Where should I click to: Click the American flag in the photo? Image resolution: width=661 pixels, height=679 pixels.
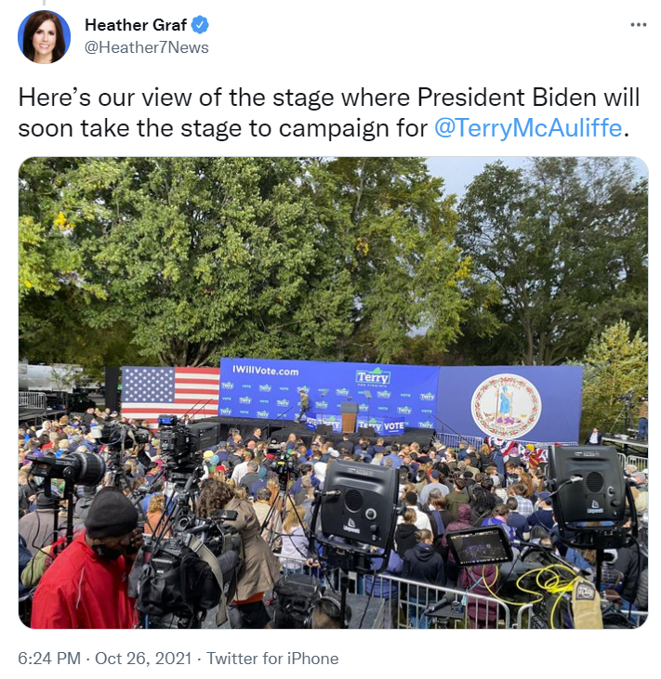pos(171,393)
